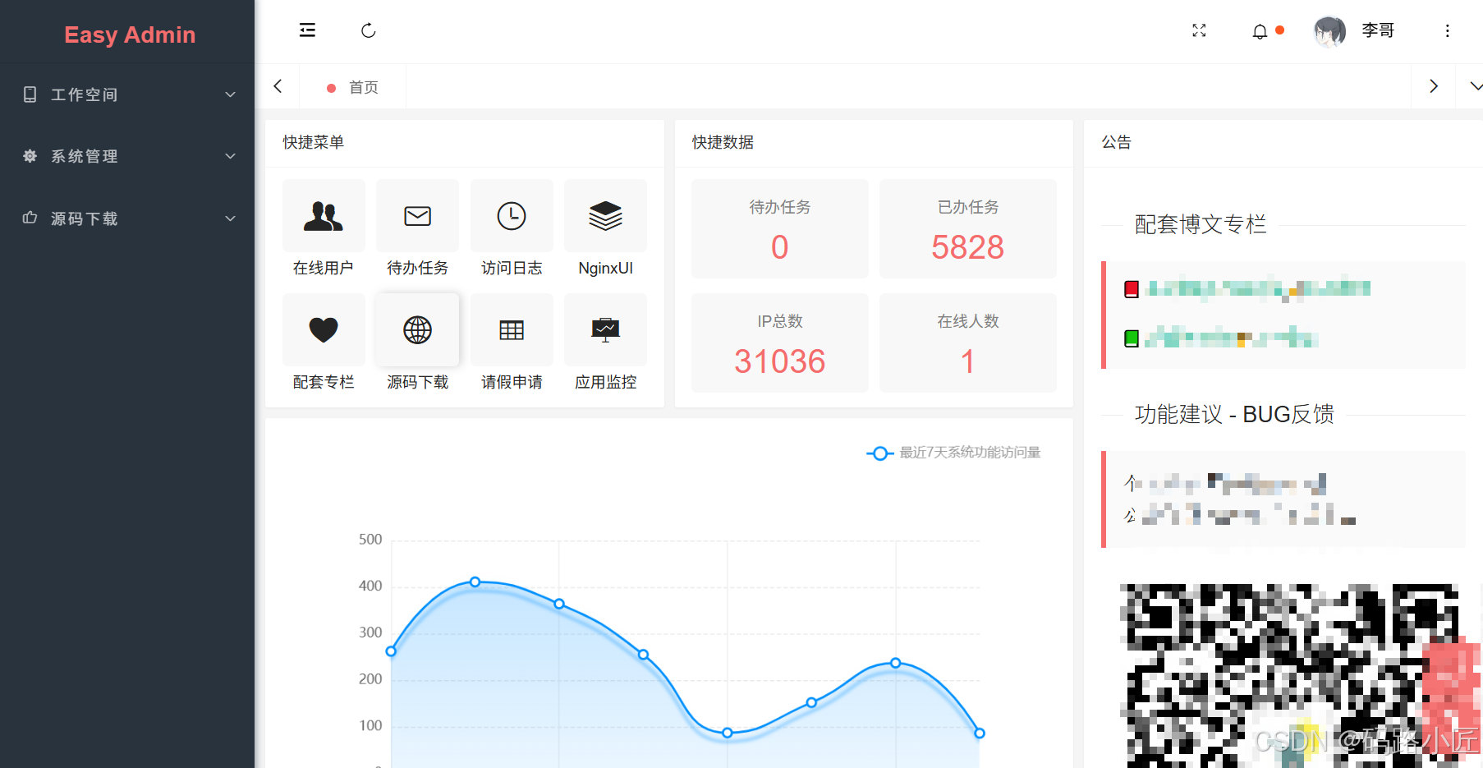Open the three-dot overflow menu

point(1448,30)
